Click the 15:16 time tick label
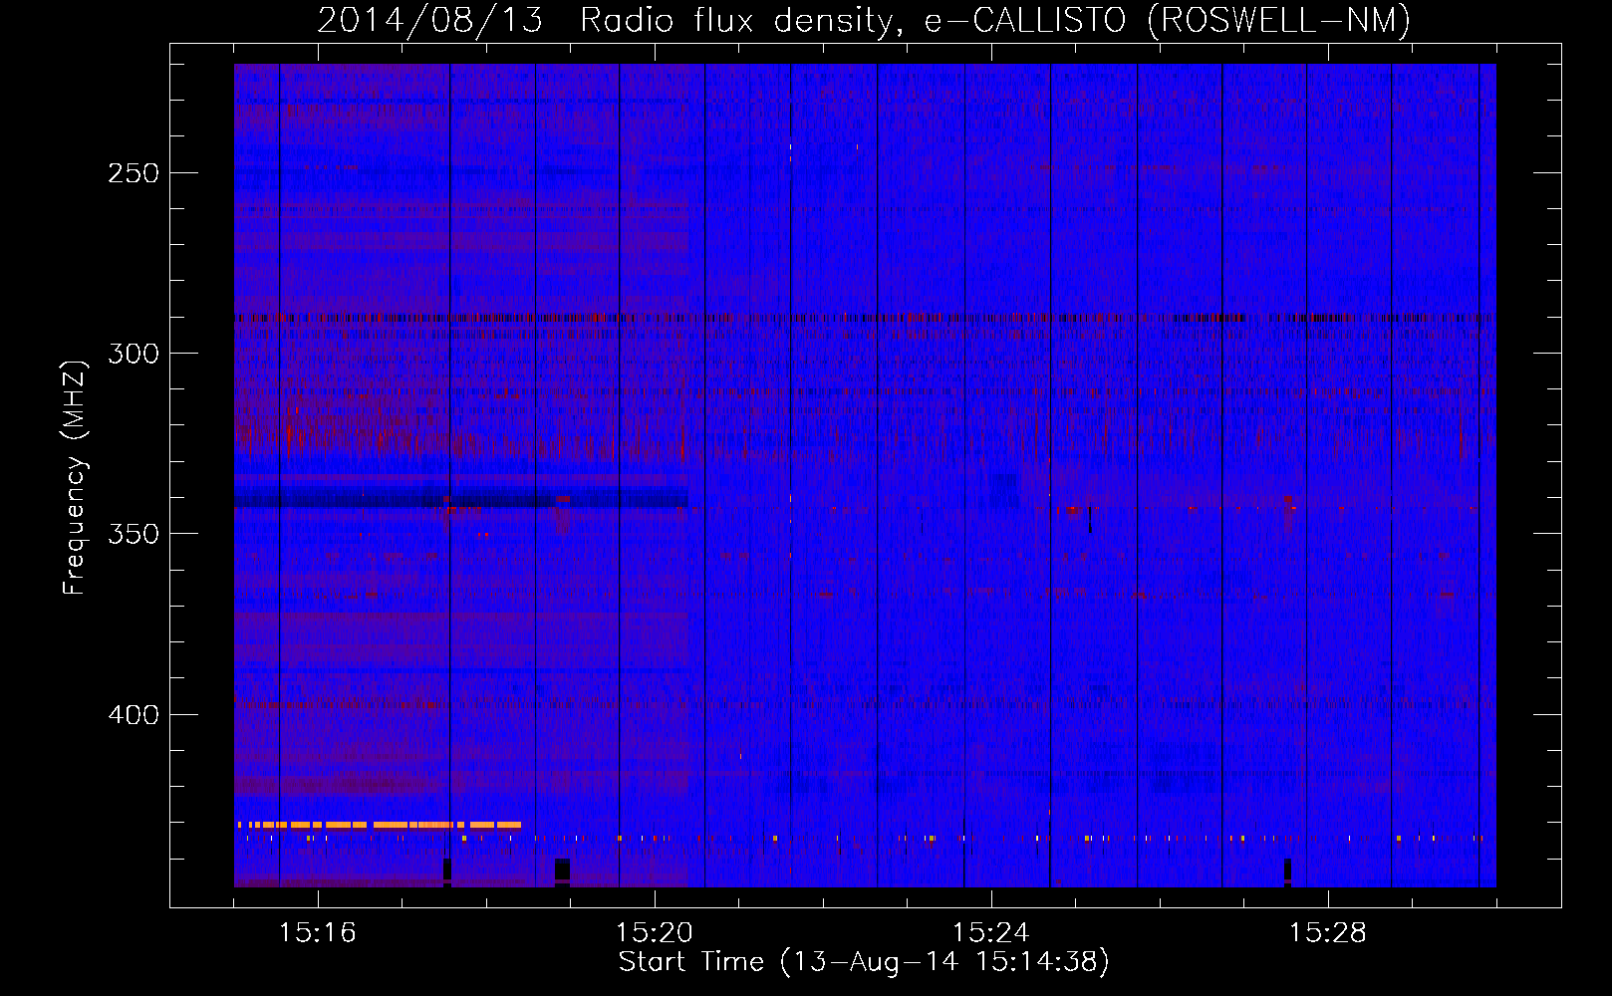The image size is (1612, 996). [x=317, y=933]
